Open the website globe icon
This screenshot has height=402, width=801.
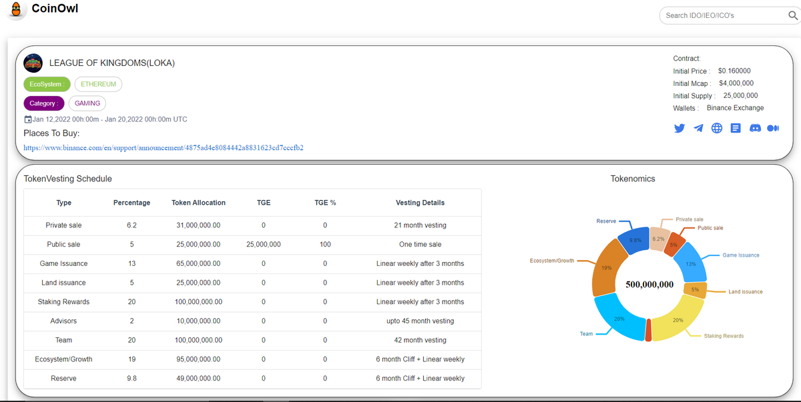click(x=717, y=128)
